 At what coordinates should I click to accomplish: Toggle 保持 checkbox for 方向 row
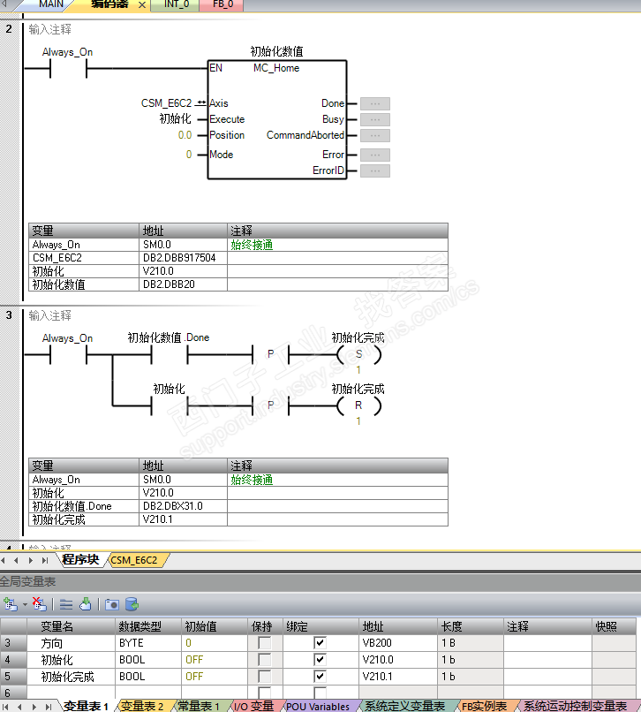coord(264,642)
